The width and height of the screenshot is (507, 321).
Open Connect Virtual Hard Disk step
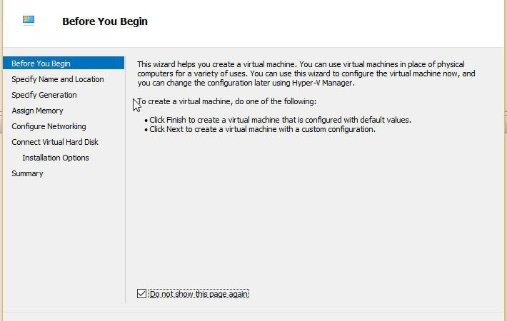point(55,142)
